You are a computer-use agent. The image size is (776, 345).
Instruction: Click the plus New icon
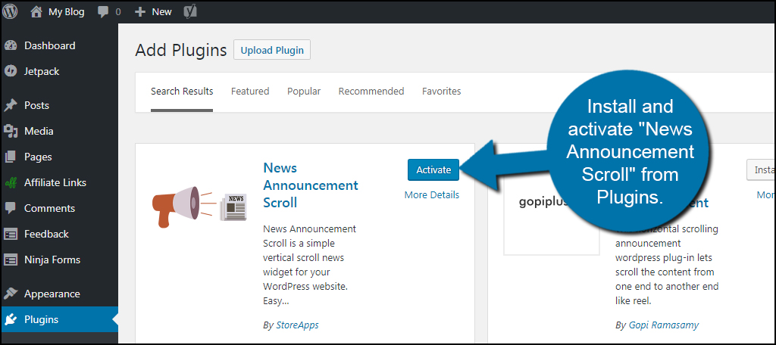pos(140,12)
